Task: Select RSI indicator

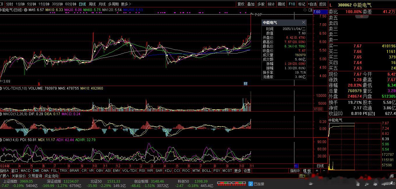Action: click(x=142, y=171)
